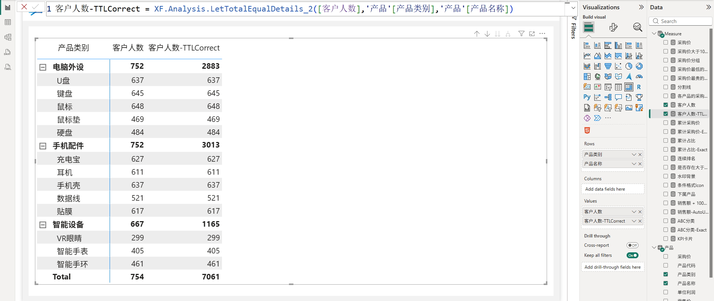The height and width of the screenshot is (301, 714).
Task: Open the Analytics magnifier pane icon
Action: pos(637,27)
